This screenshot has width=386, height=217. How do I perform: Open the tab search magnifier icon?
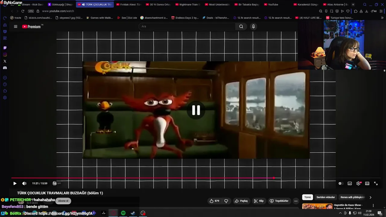click(365, 5)
